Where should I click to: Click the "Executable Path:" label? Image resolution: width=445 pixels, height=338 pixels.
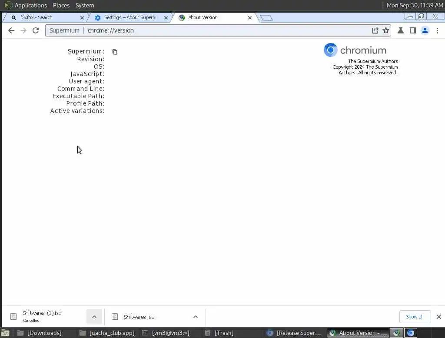(78, 96)
